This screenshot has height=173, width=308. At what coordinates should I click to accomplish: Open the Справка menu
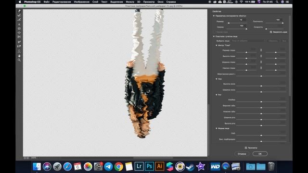(171, 2)
